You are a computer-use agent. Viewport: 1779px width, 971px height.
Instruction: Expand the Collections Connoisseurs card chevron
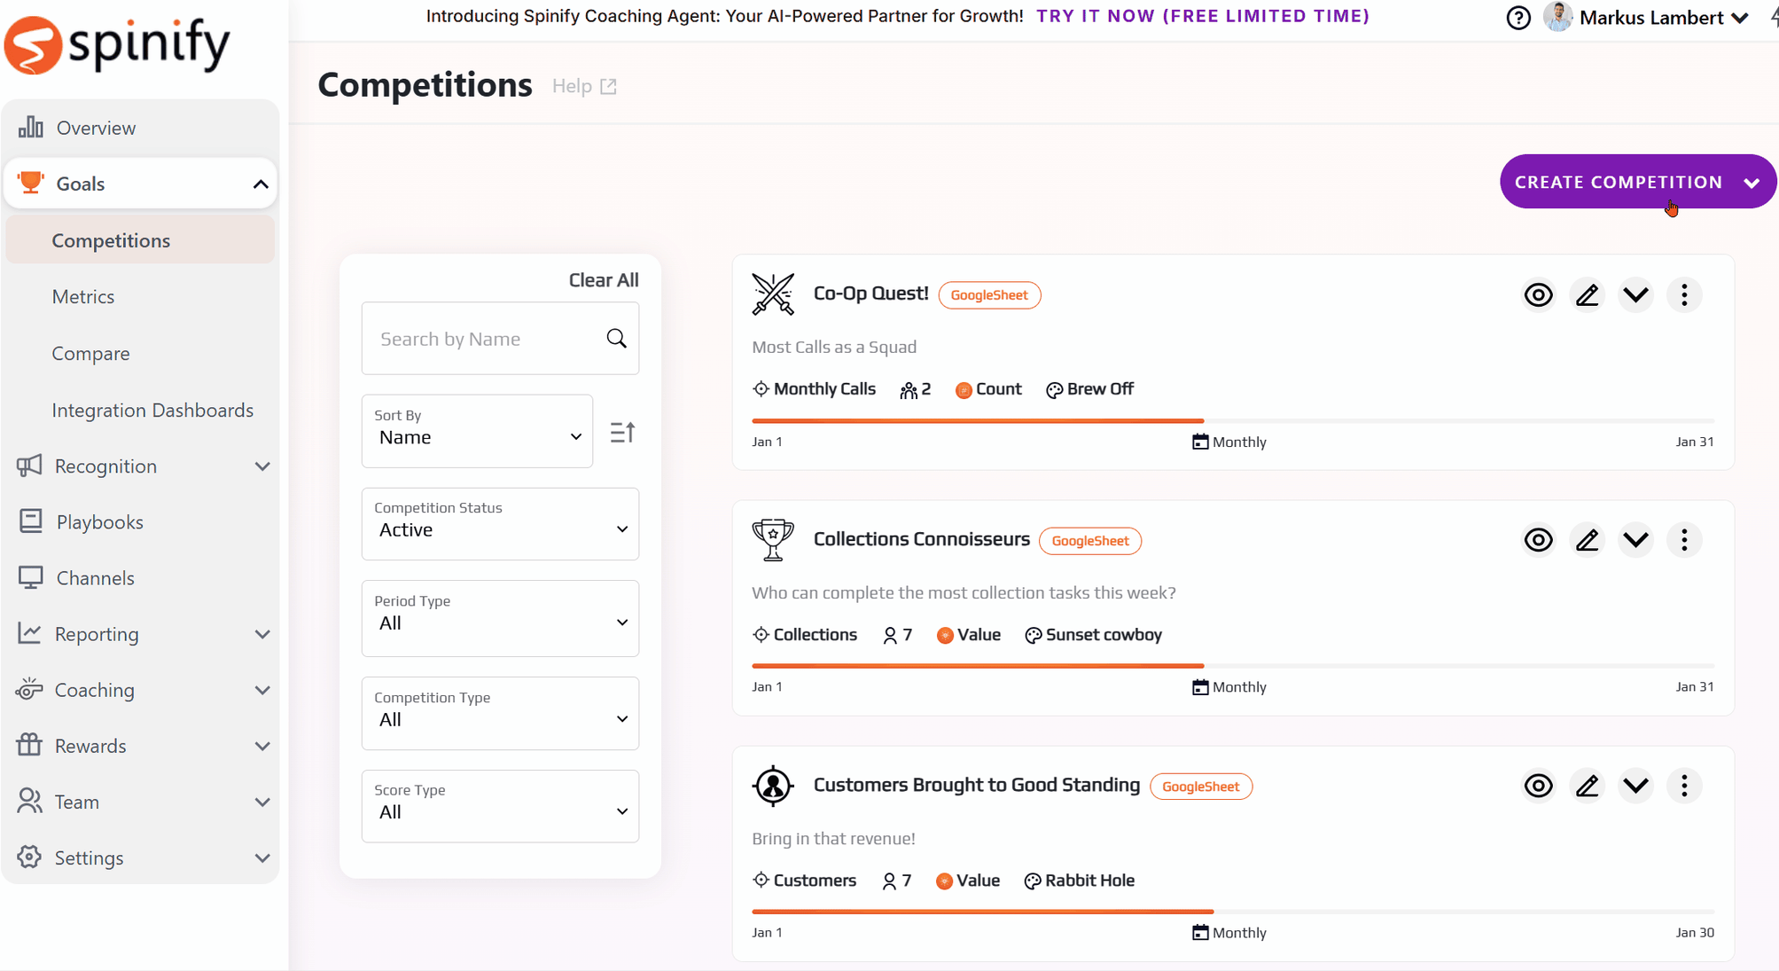[1635, 540]
